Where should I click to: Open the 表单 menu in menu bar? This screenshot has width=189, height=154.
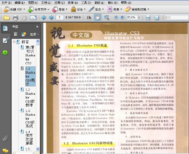73,3
